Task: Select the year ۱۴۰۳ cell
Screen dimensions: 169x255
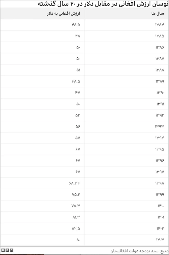Action: coord(161,240)
